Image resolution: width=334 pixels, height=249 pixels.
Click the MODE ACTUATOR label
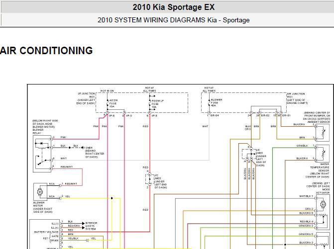coord(318,188)
